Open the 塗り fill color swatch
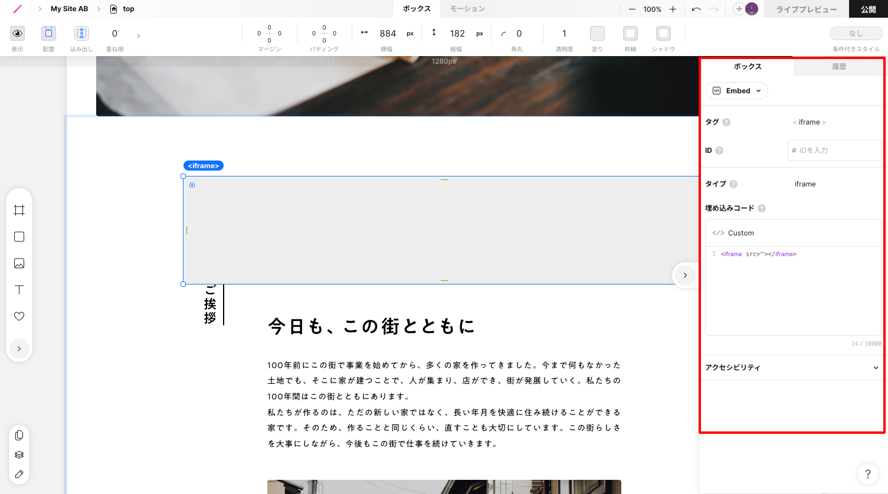This screenshot has height=494, width=888. pyautogui.click(x=597, y=34)
